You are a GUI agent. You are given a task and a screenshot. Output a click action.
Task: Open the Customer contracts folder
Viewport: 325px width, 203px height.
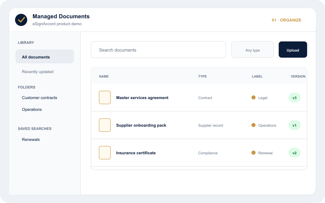(39, 97)
